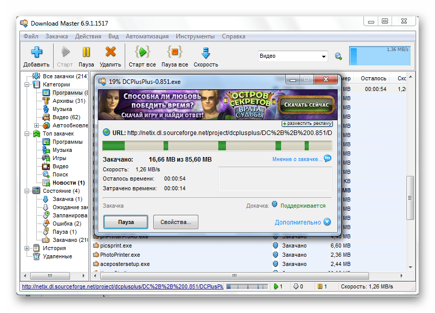Click the Скорость: 1,26 MB/s status bar entry
The height and width of the screenshot is (313, 435).
(367, 286)
